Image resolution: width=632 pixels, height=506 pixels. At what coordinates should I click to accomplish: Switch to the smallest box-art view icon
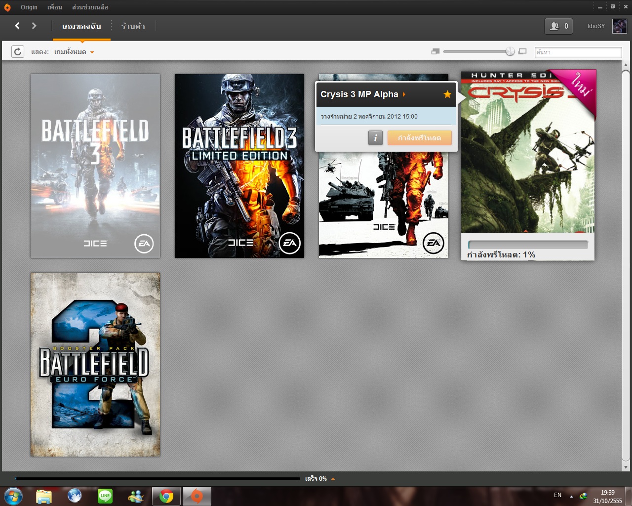click(x=435, y=51)
